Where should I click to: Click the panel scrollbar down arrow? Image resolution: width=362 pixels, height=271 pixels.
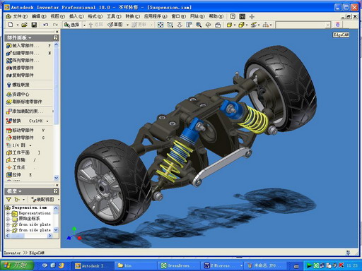coord(57,178)
